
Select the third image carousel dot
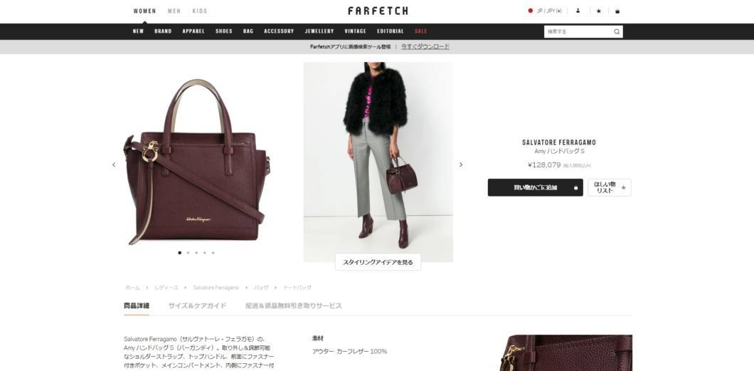196,253
